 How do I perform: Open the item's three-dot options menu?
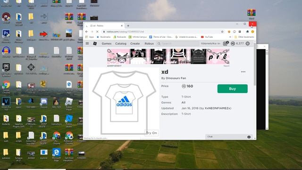click(x=243, y=72)
